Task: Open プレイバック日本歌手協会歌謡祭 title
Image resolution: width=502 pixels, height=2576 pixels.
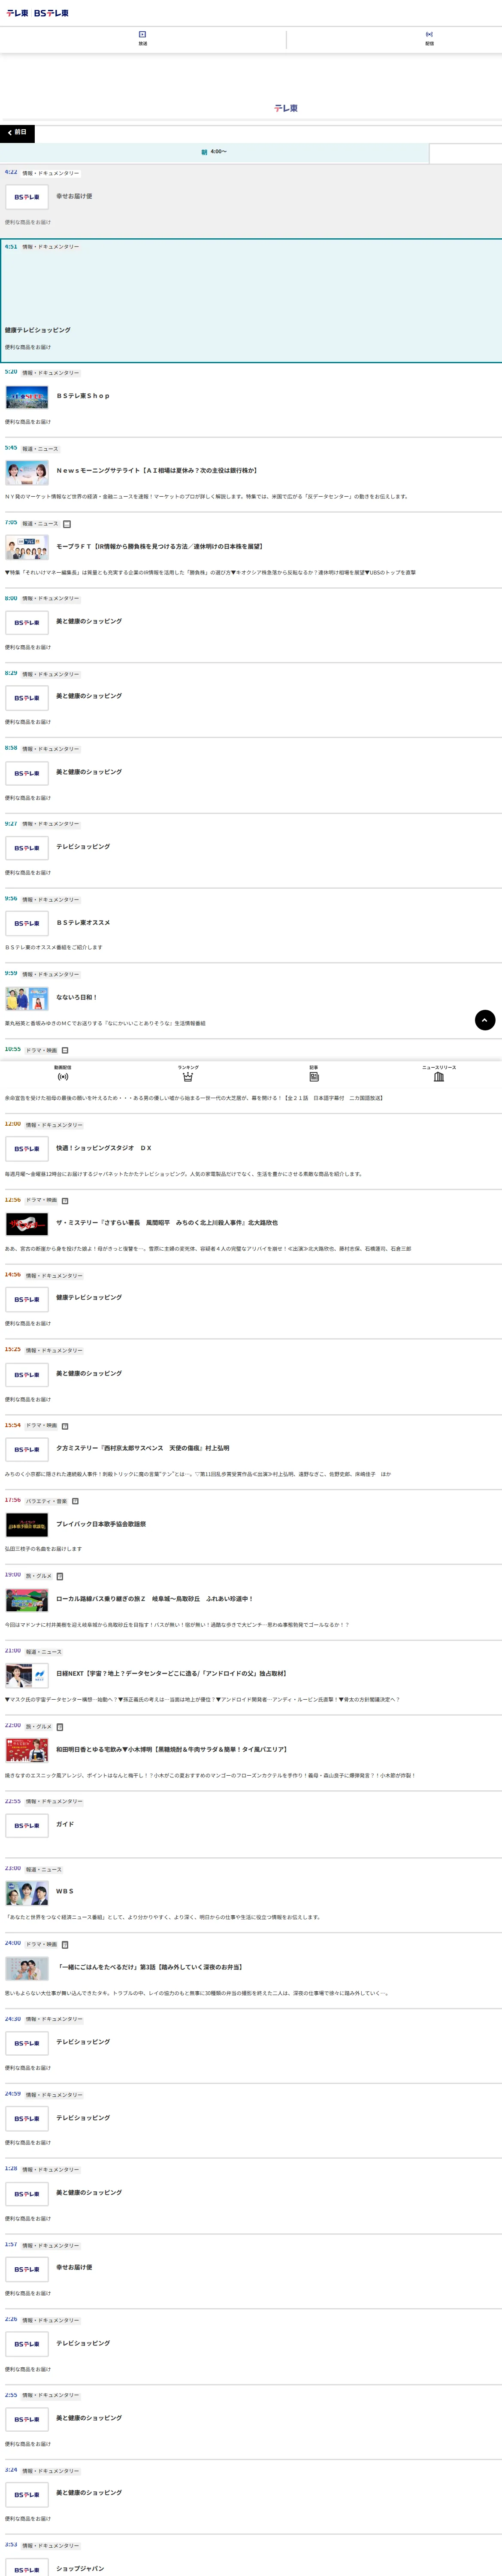Action: pyautogui.click(x=101, y=1524)
